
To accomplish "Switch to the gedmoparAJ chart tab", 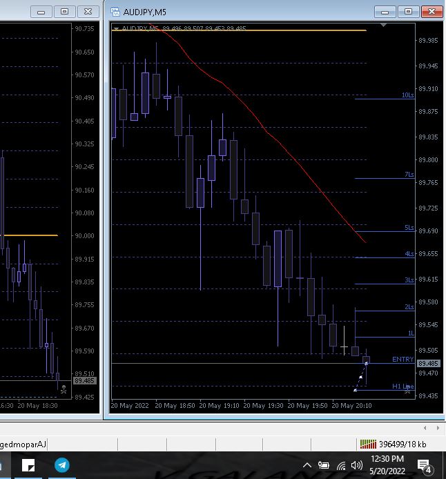I will click(x=23, y=444).
